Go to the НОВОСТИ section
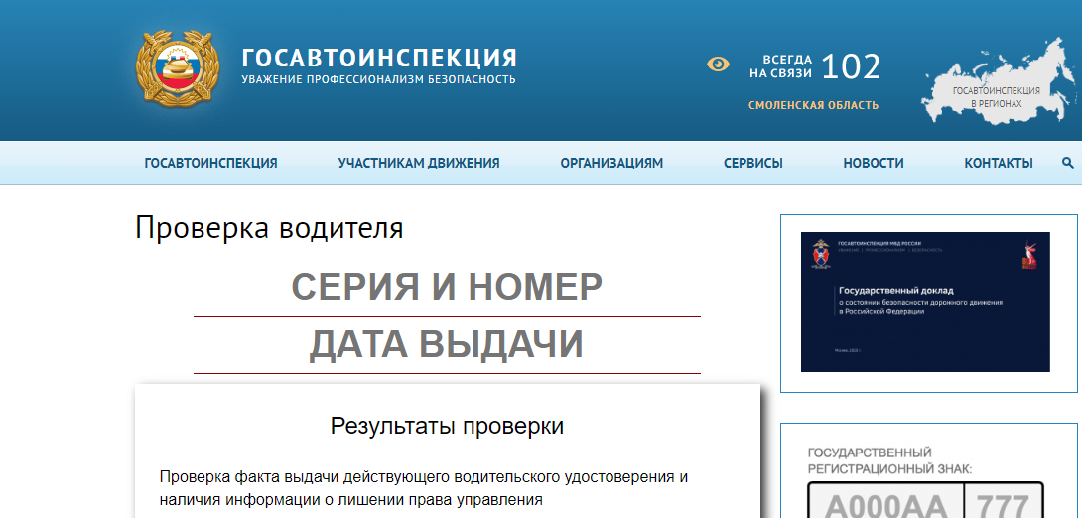Viewport: 1082px width, 518px height. coord(873,163)
